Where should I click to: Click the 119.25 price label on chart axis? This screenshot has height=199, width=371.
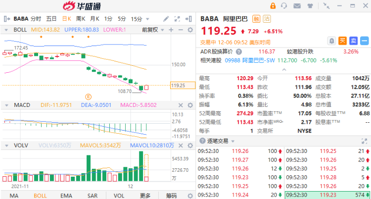[183, 85]
